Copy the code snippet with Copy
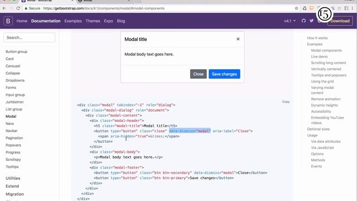This screenshot has height=201, width=357. click(286, 102)
